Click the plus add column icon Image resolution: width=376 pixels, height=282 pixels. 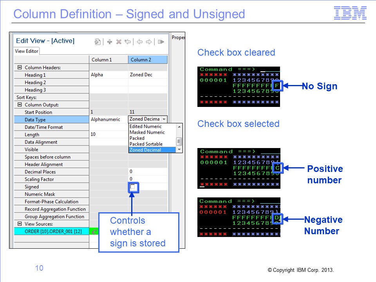click(110, 42)
